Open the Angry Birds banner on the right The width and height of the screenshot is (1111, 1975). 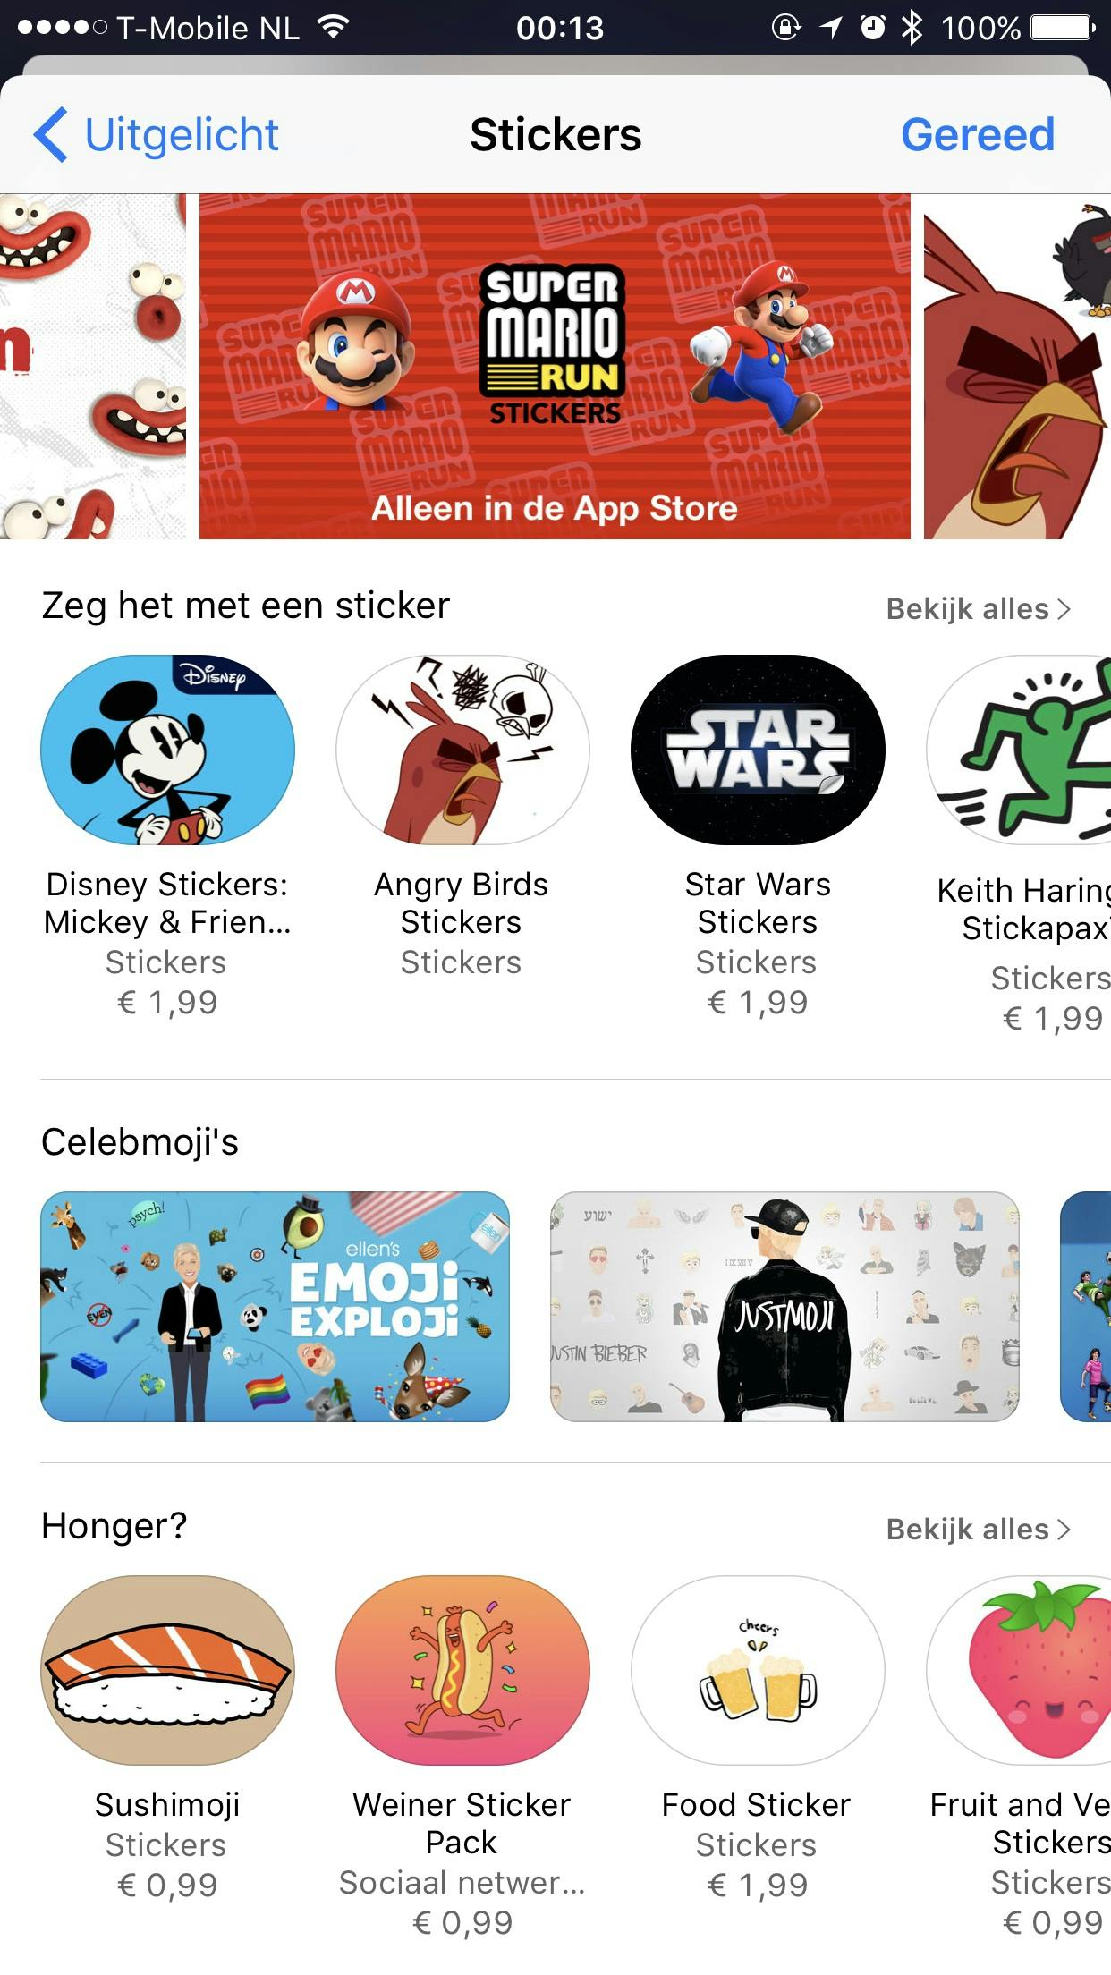click(x=1017, y=366)
